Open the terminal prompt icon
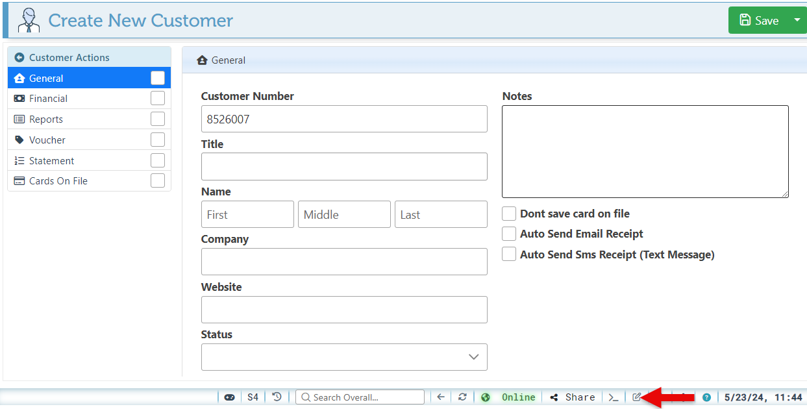807x409 pixels. tap(613, 397)
